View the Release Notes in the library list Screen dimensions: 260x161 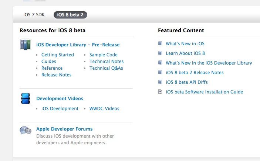coord(56,75)
